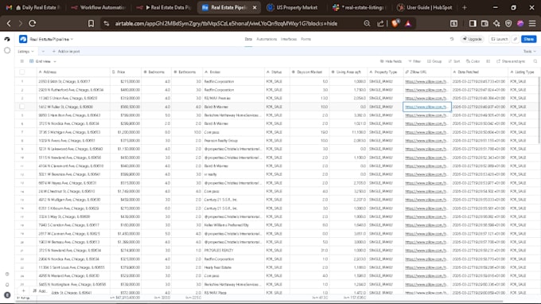Copy the share link via the chain icon

click(515, 39)
